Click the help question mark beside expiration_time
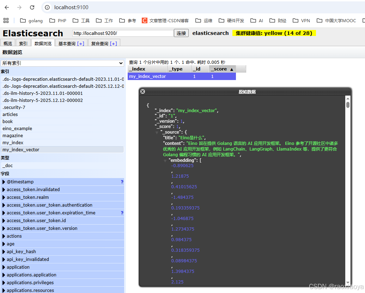This screenshot has height=293, width=365. 122,213
